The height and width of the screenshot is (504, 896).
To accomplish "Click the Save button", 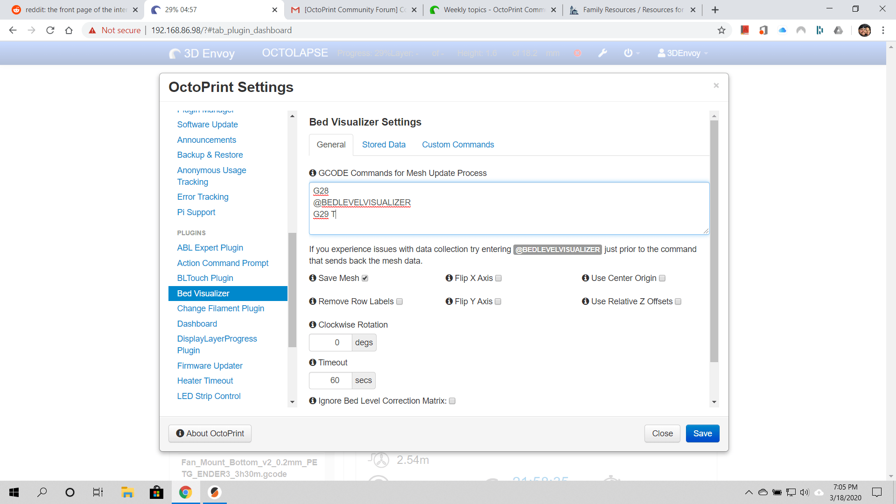I will (x=702, y=434).
